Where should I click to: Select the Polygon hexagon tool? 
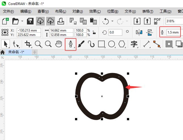point(122,44)
